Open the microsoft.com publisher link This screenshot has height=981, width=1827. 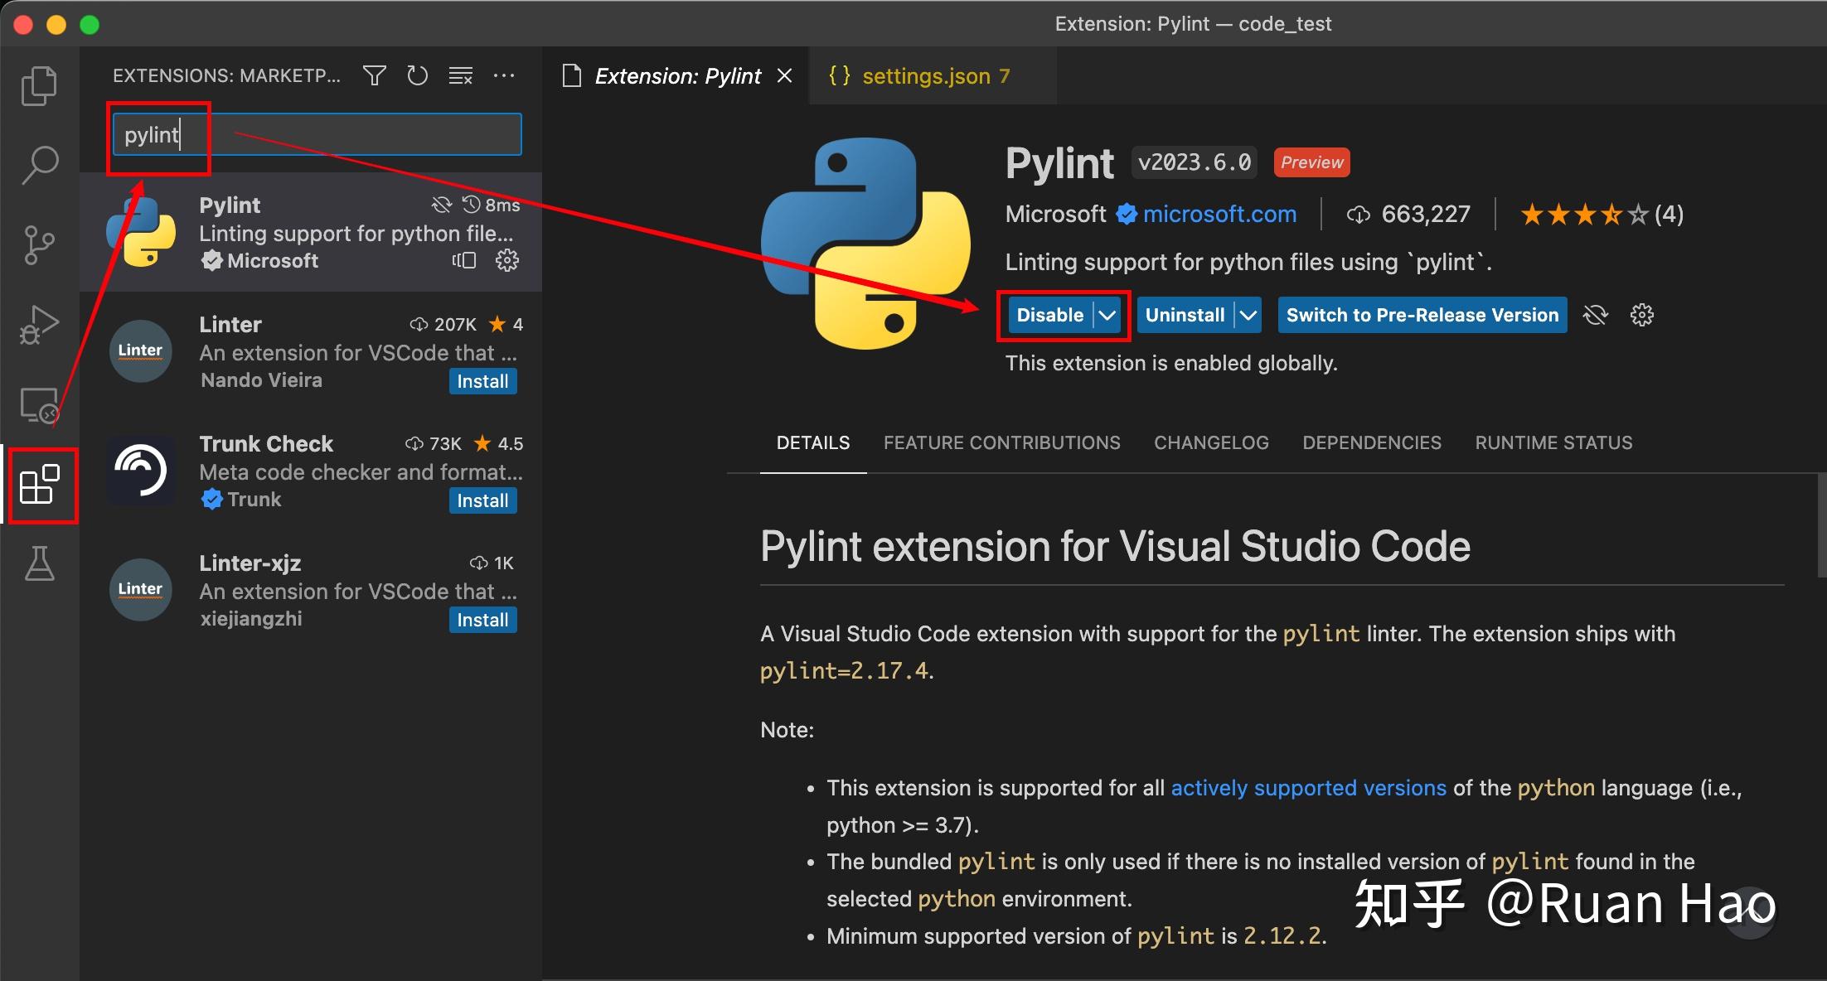pos(1219,214)
